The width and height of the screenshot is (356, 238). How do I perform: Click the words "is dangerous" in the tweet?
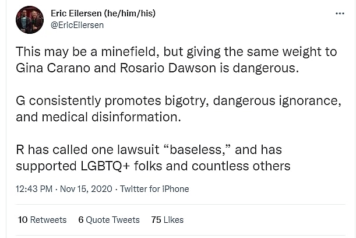[x=260, y=68]
